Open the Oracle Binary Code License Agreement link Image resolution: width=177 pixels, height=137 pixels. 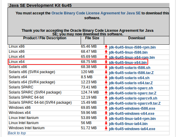point(96,13)
